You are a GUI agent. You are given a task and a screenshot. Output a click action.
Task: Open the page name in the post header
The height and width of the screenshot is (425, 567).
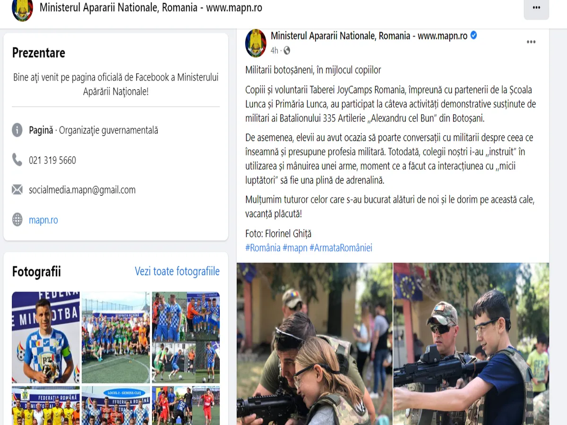coord(369,35)
